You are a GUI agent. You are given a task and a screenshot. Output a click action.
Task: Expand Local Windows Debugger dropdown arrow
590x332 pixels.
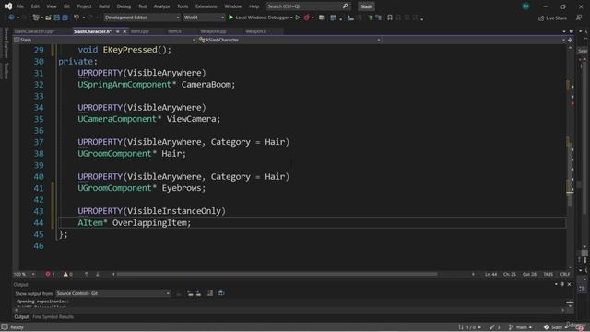(x=291, y=18)
